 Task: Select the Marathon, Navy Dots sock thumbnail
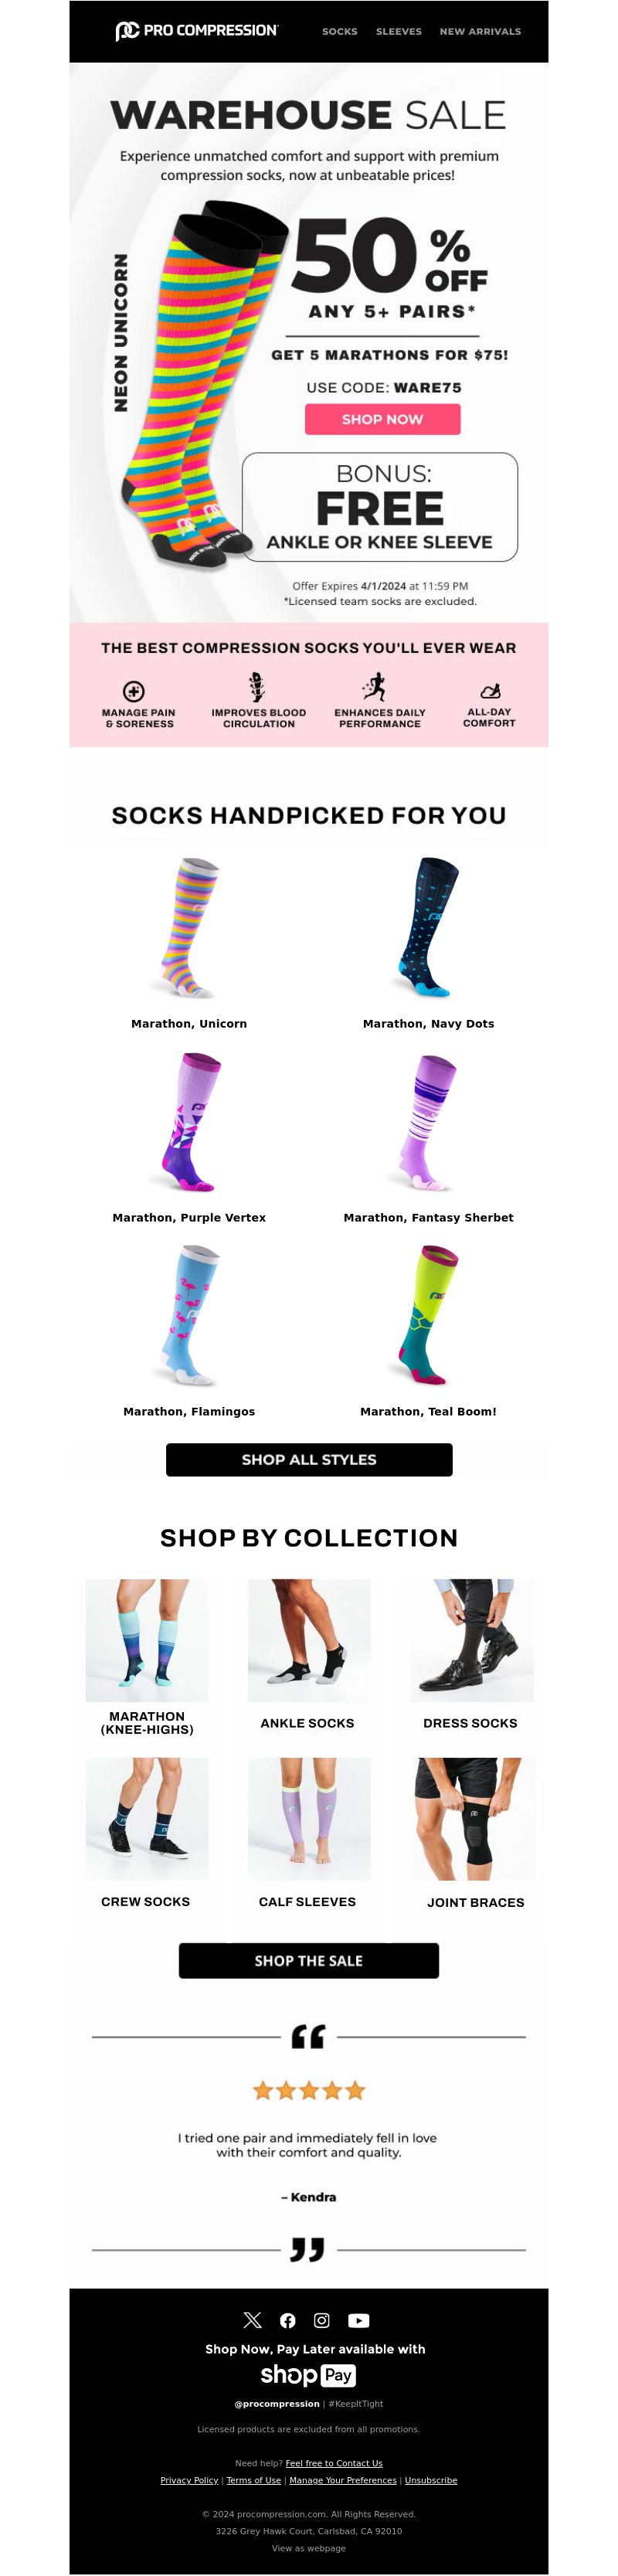429,927
